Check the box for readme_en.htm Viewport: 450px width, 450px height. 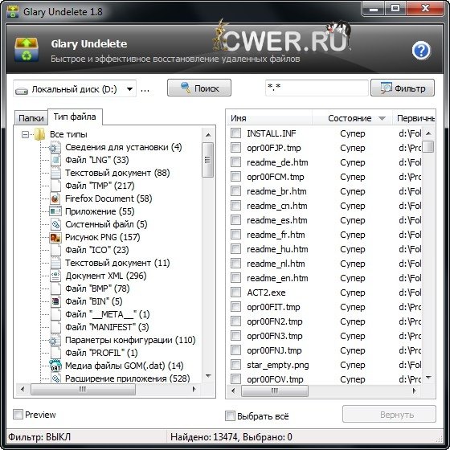point(236,278)
